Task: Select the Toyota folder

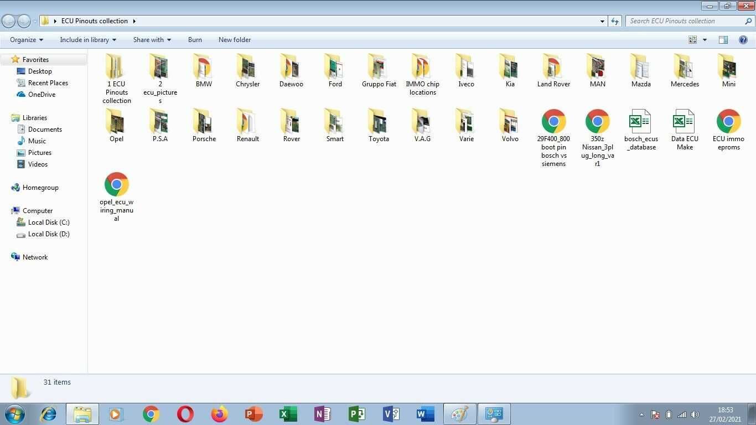Action: click(379, 126)
